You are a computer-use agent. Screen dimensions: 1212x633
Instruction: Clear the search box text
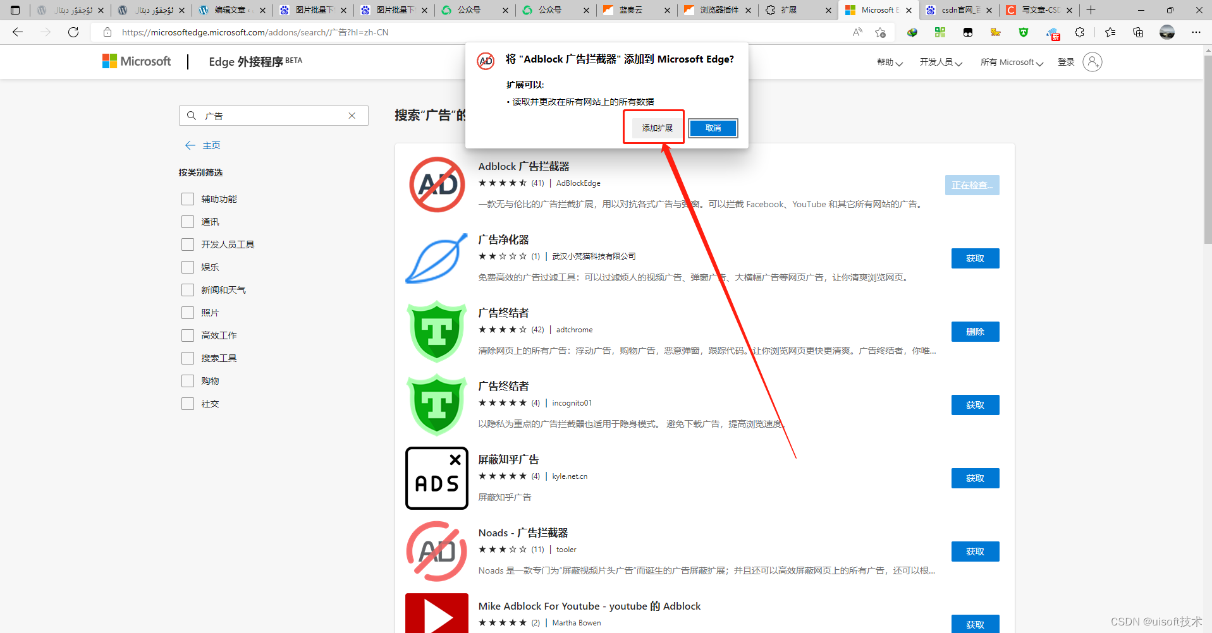tap(352, 116)
